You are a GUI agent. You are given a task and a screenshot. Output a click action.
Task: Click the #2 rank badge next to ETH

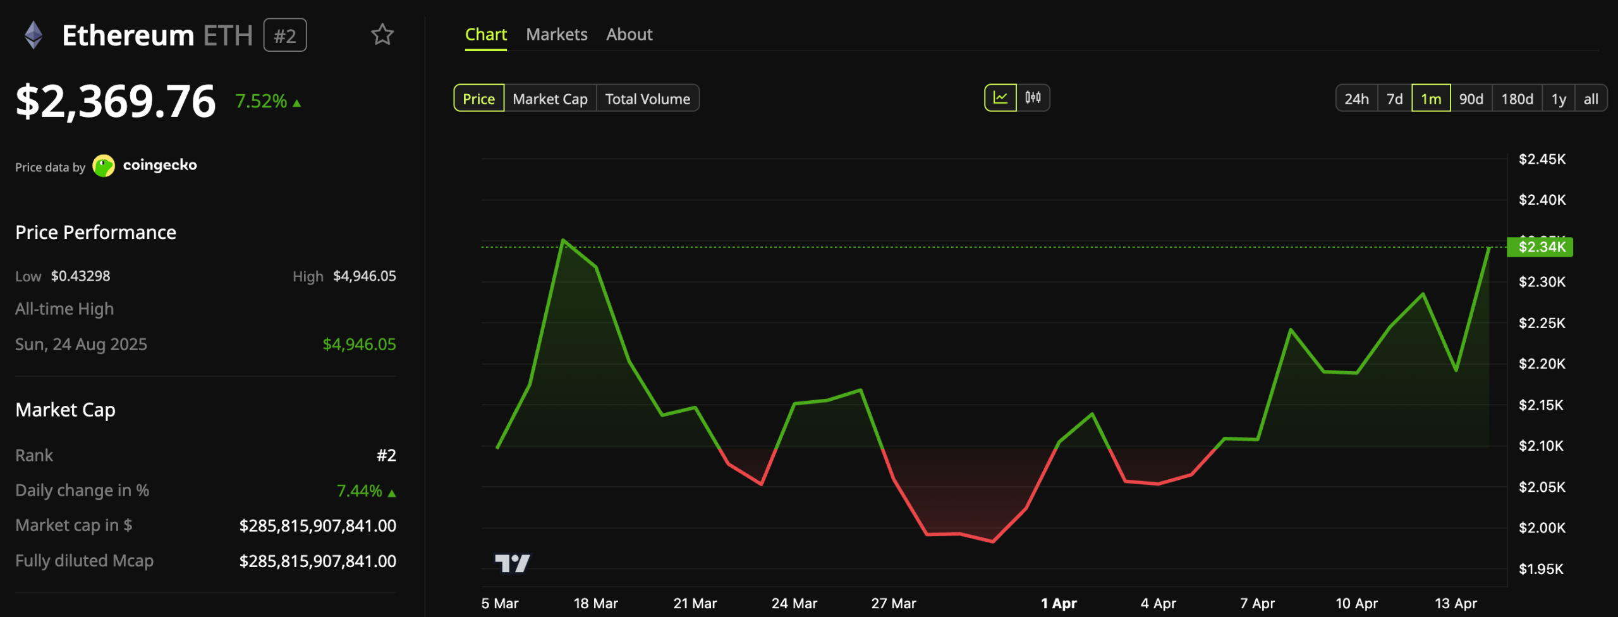point(284,35)
